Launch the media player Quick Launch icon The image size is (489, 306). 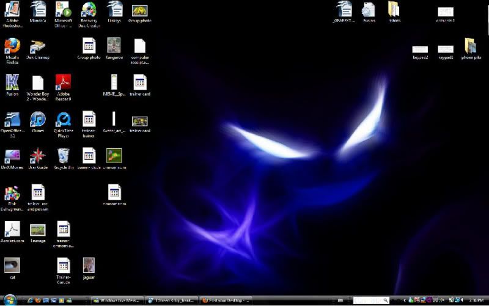click(x=62, y=301)
